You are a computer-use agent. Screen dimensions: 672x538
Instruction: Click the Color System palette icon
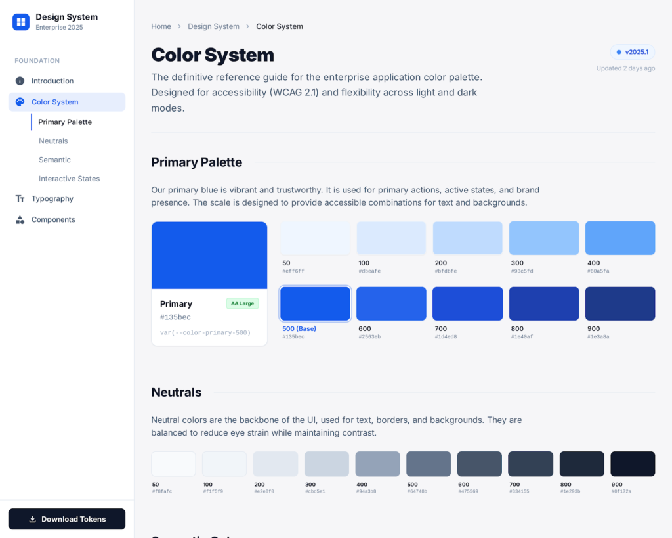click(20, 102)
